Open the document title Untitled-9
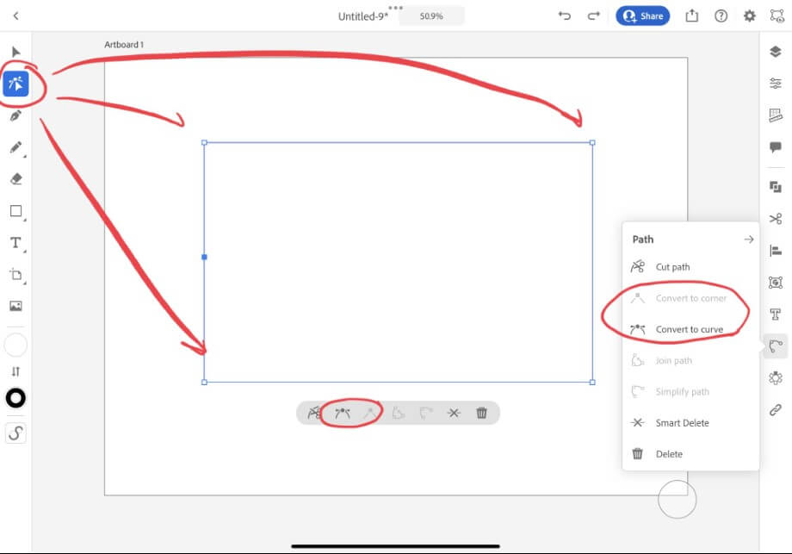 [362, 16]
